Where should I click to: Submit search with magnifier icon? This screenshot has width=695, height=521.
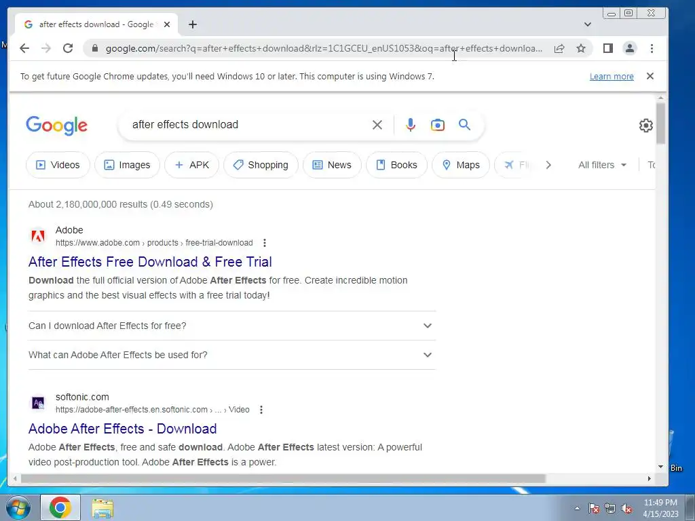point(464,125)
